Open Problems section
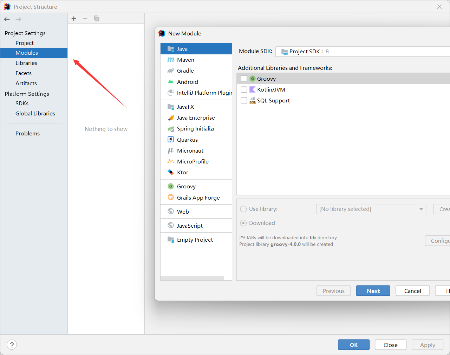The width and height of the screenshot is (450, 355). [34, 133]
